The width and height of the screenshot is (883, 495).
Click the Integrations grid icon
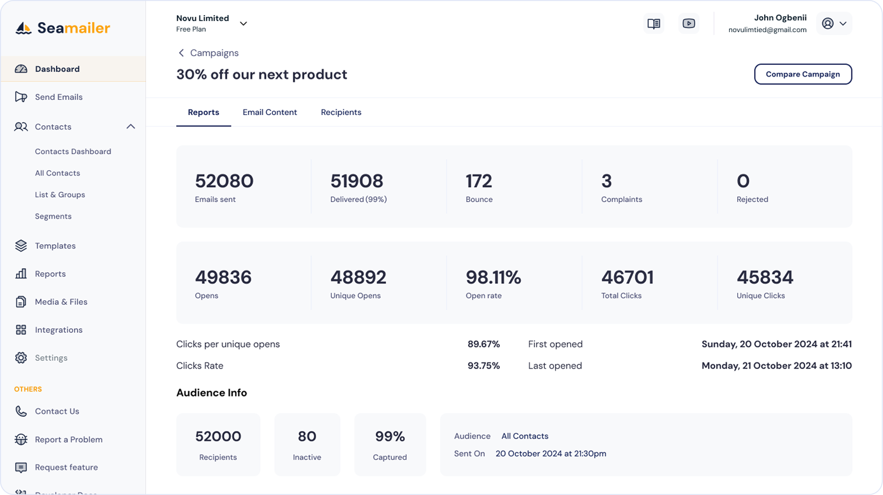coord(21,330)
